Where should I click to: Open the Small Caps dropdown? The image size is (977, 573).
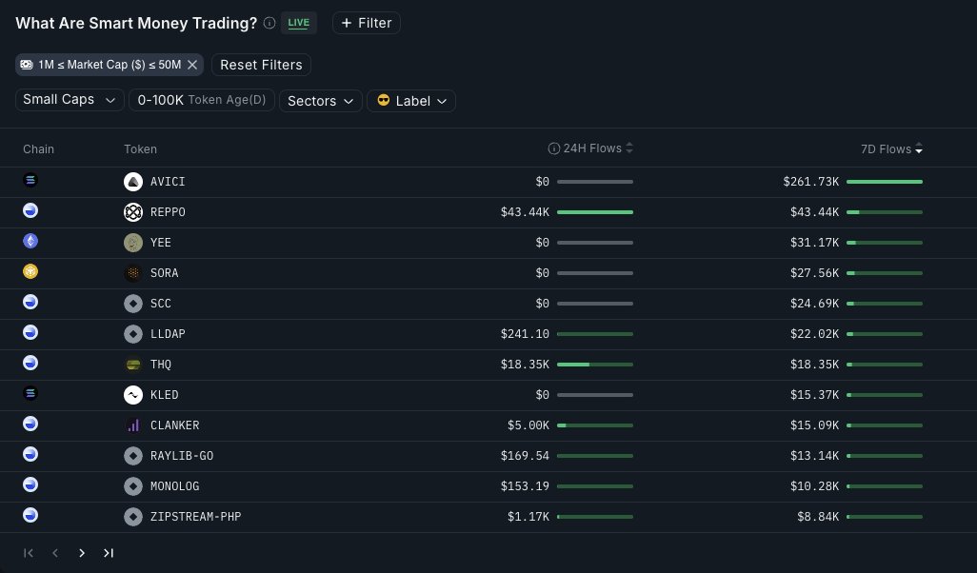tap(70, 100)
